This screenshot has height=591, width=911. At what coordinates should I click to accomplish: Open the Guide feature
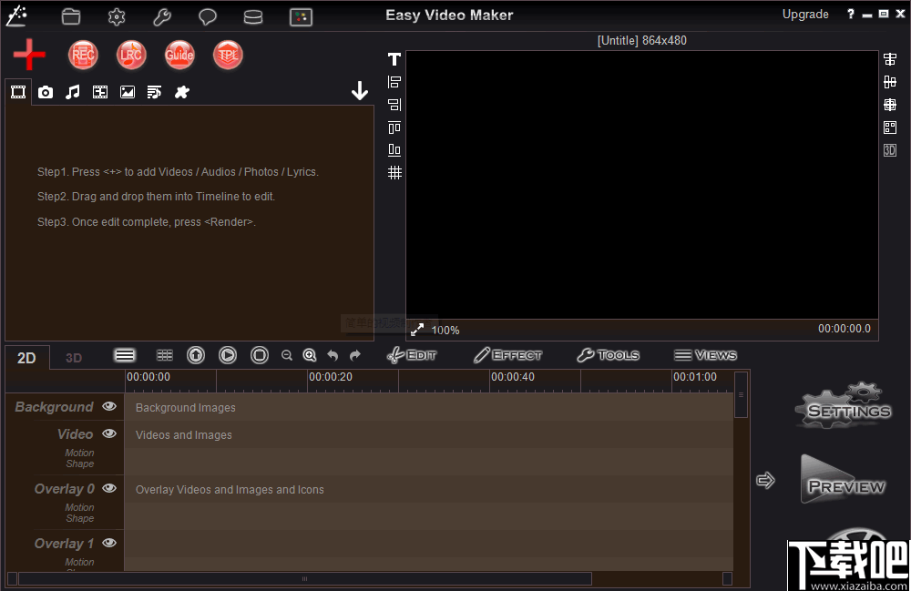click(179, 55)
